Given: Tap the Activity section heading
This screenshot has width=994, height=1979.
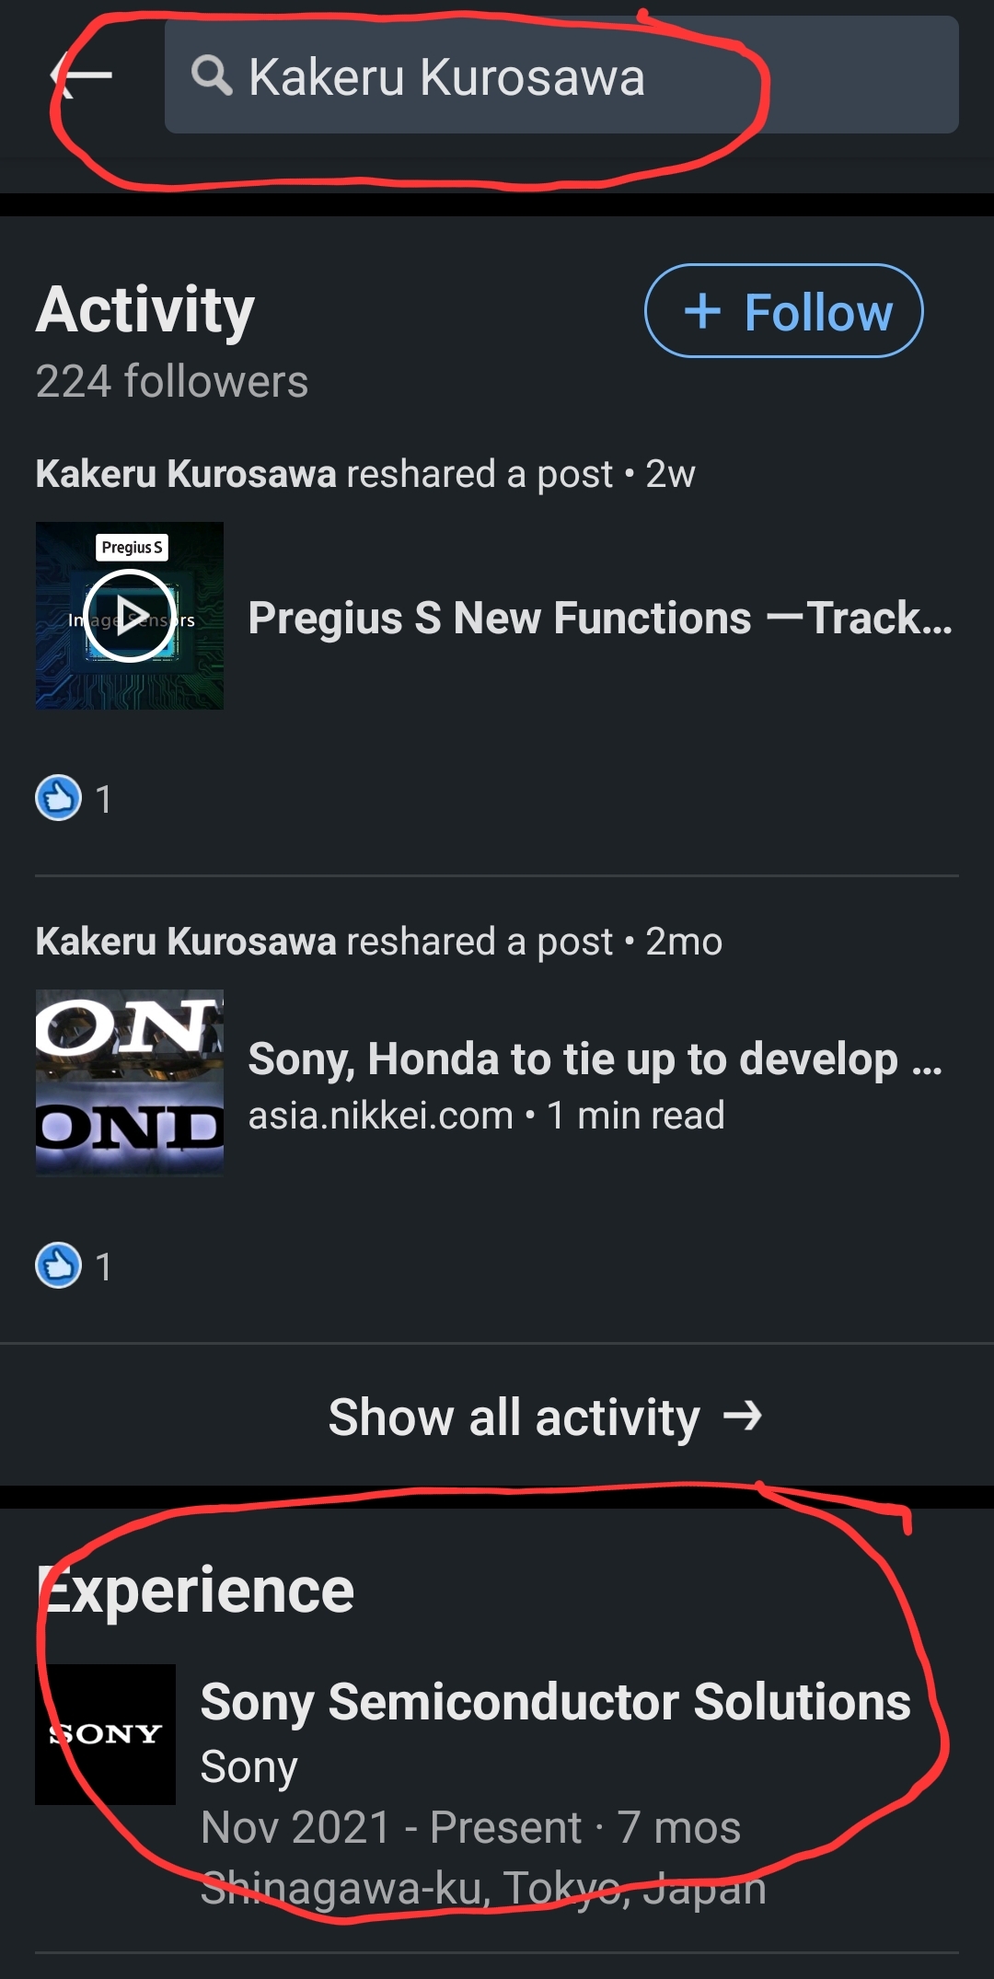Looking at the screenshot, I should (x=145, y=310).
